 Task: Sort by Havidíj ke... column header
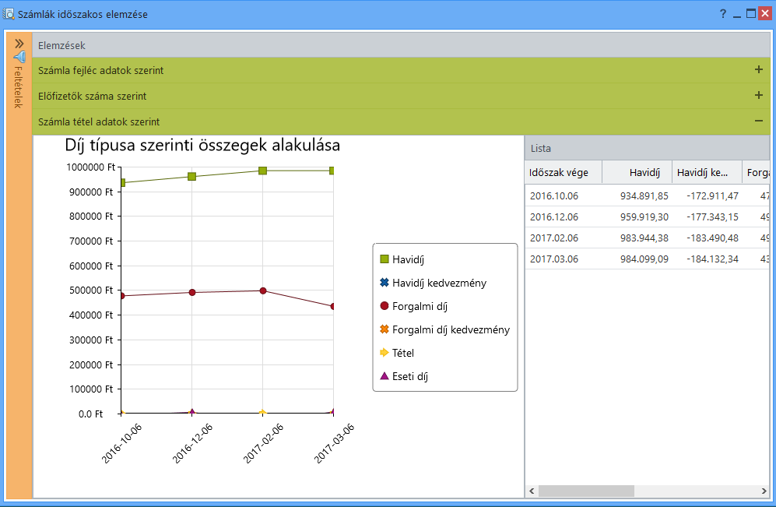coord(708,172)
